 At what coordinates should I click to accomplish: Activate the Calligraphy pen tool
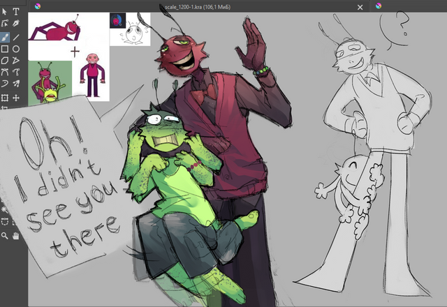[15, 24]
